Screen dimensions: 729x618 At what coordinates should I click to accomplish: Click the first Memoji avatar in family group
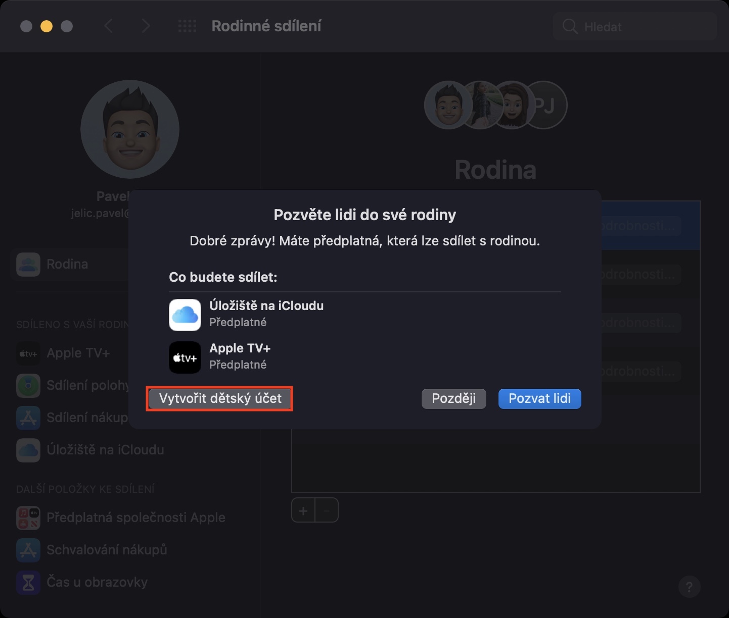448,105
